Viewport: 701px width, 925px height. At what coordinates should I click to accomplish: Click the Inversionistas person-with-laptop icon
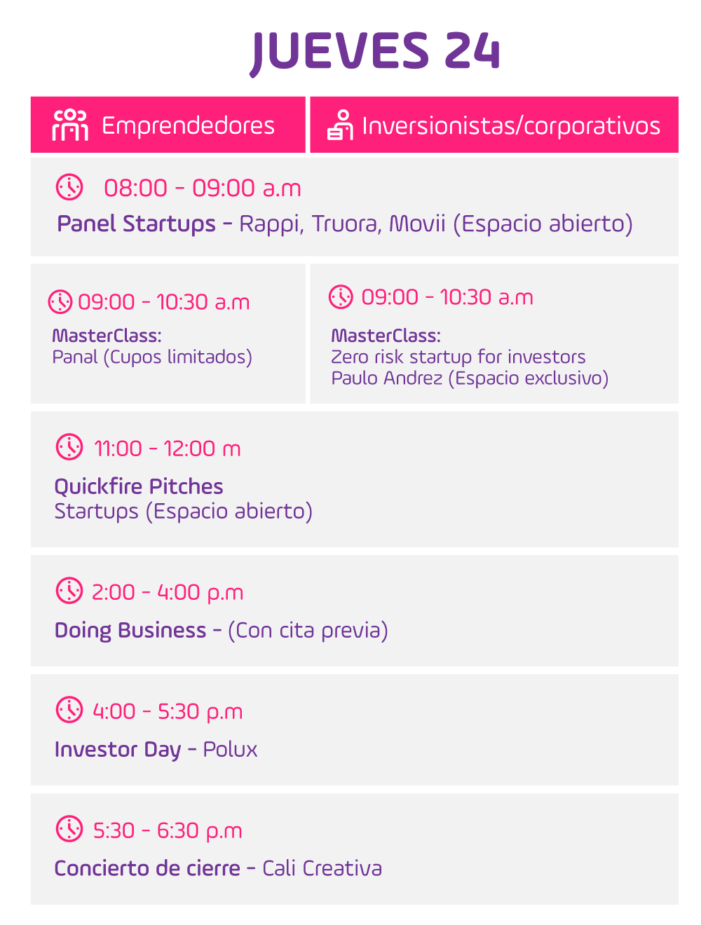[x=341, y=125]
